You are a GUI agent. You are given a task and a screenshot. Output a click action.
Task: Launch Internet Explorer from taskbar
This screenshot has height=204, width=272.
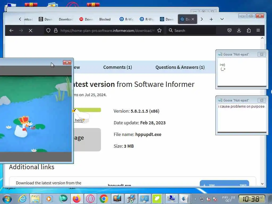tap(23, 199)
